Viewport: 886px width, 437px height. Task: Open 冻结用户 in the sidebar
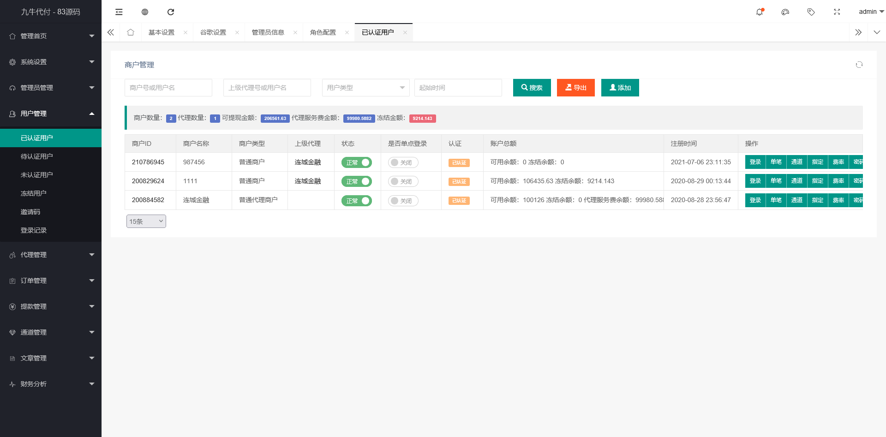tap(34, 193)
